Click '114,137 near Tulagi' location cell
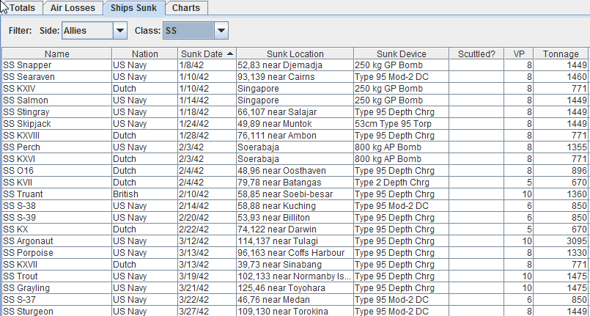 (x=295, y=241)
